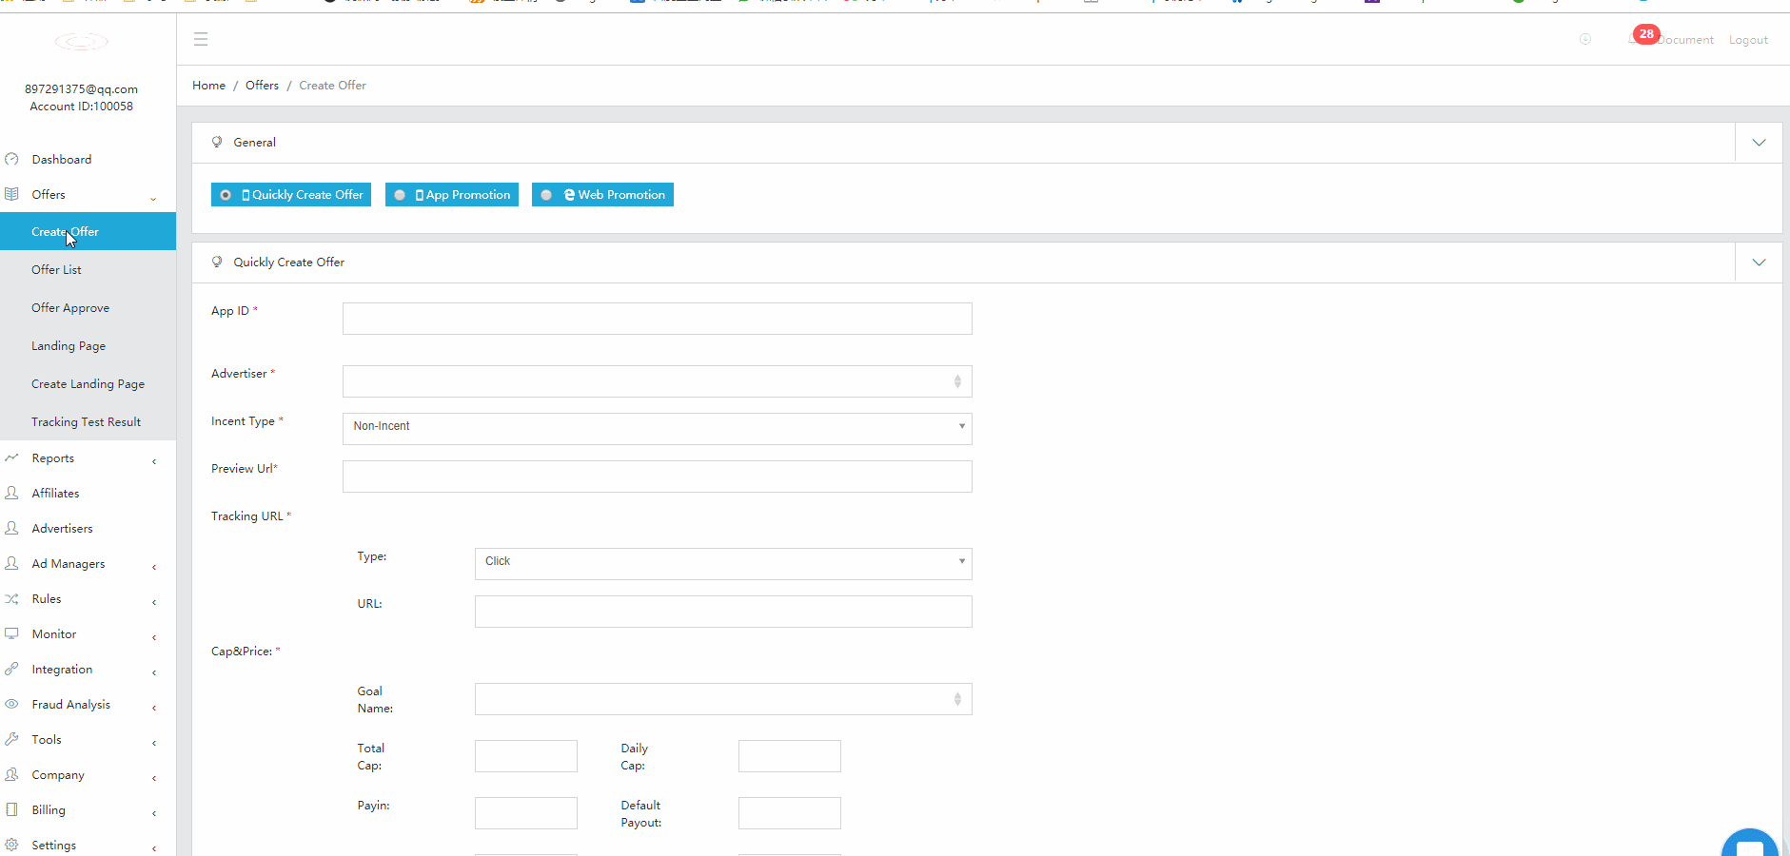This screenshot has width=1790, height=856.
Task: Open the Advertiser select box
Action: point(657,381)
